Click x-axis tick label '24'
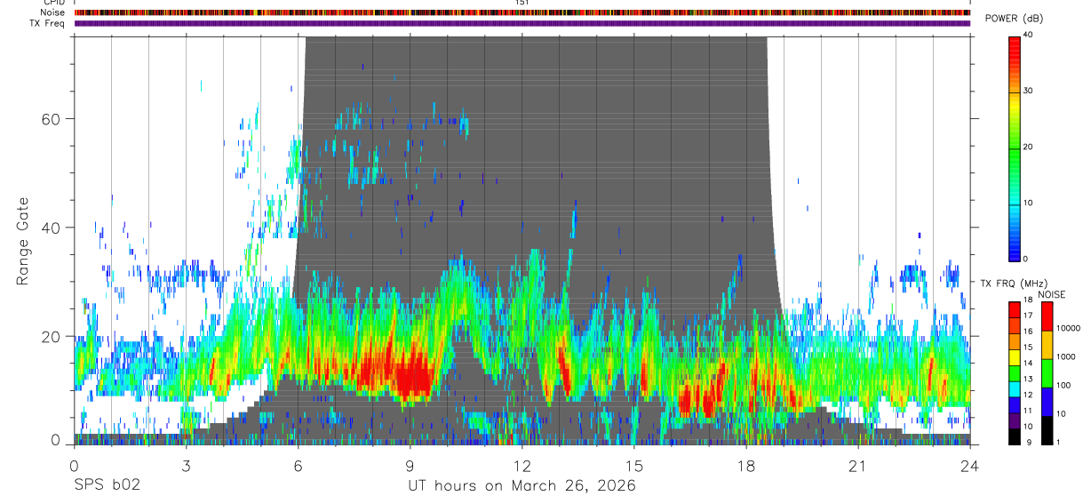1091x504 pixels. (x=969, y=466)
